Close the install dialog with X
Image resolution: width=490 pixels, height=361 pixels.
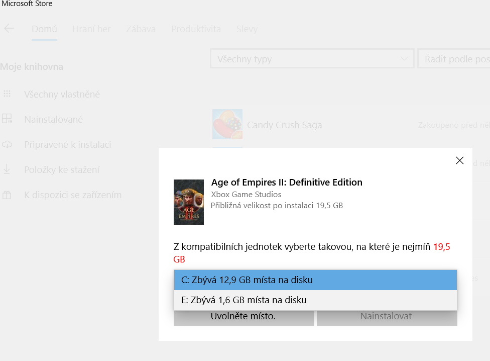pos(459,160)
